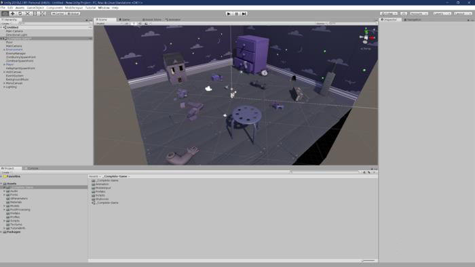475x267 pixels.
Task: Expand Player object in Hierarchy
Action: click(x=4, y=64)
